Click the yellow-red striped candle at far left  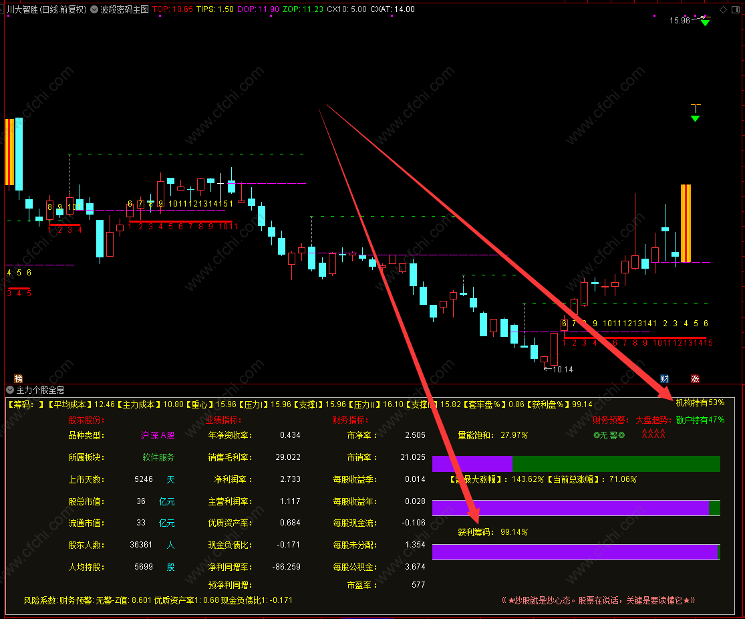point(9,152)
